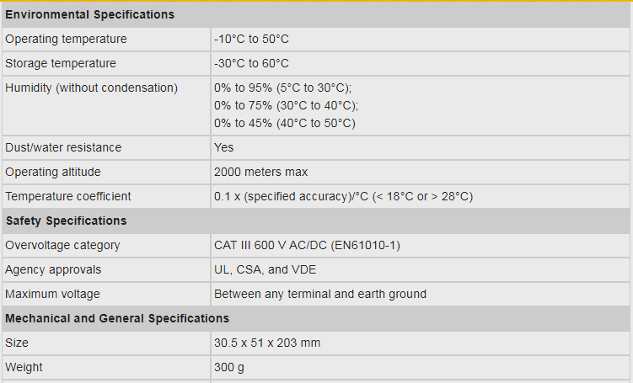The height and width of the screenshot is (383, 633).
Task: Click the -30°C to 60°C storage value
Action: tap(251, 63)
